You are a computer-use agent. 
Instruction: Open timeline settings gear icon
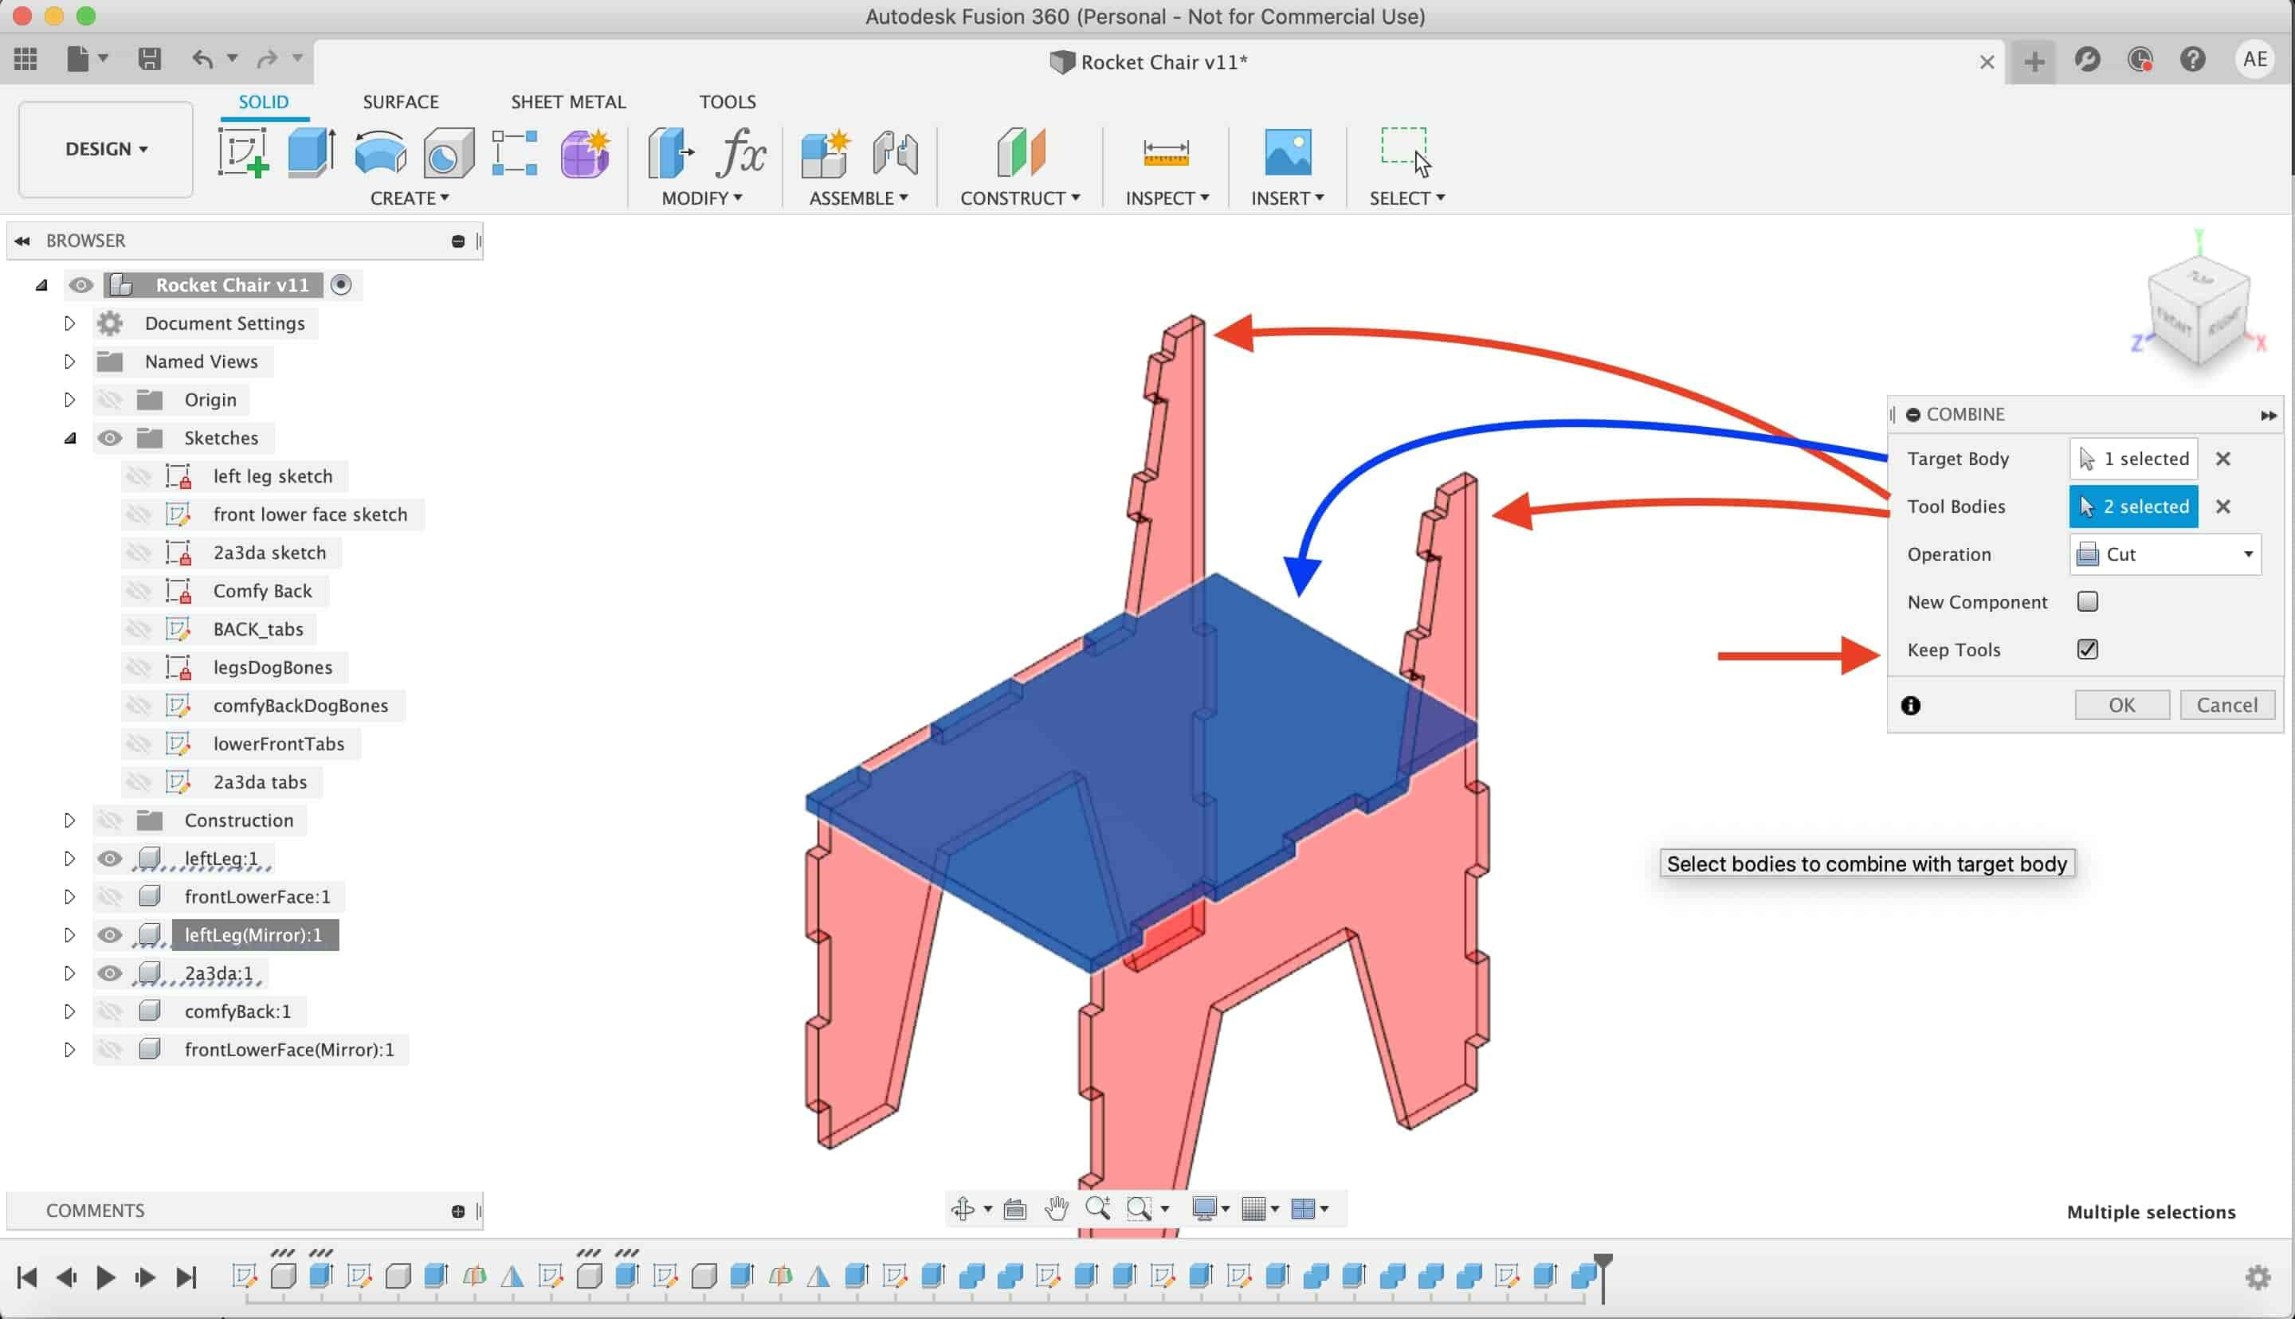click(x=2258, y=1278)
